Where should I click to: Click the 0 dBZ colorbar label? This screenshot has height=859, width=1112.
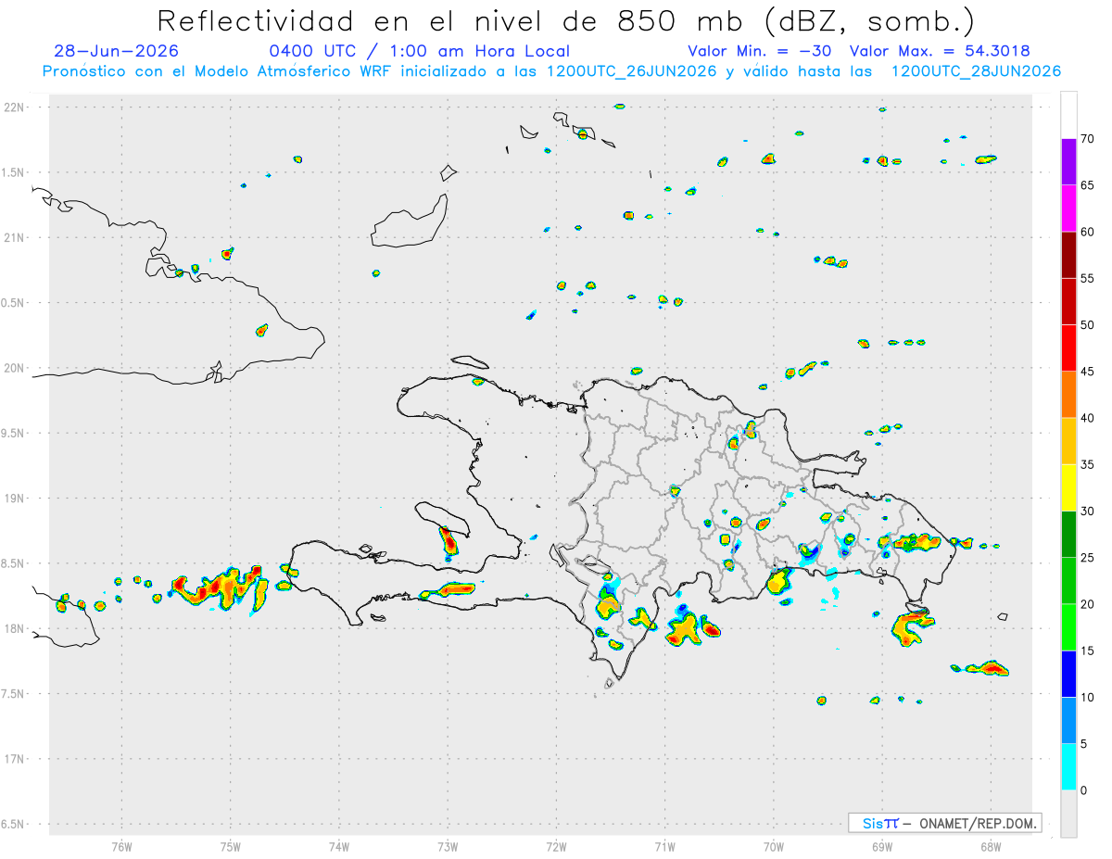pos(1084,790)
